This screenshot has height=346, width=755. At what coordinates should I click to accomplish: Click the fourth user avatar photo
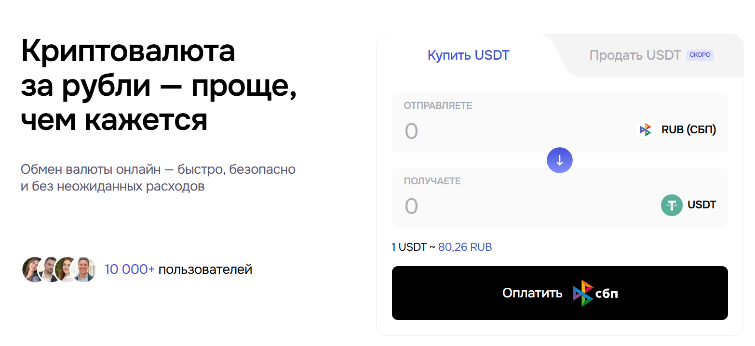coord(84,269)
